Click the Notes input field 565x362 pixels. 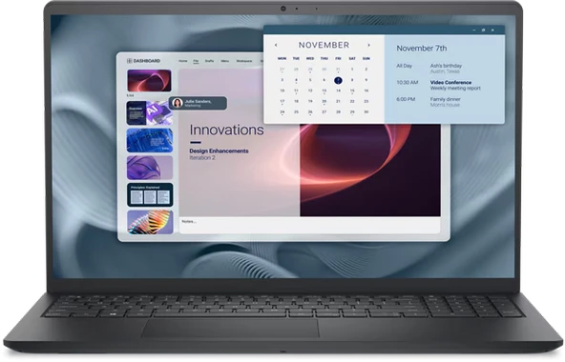(309, 225)
